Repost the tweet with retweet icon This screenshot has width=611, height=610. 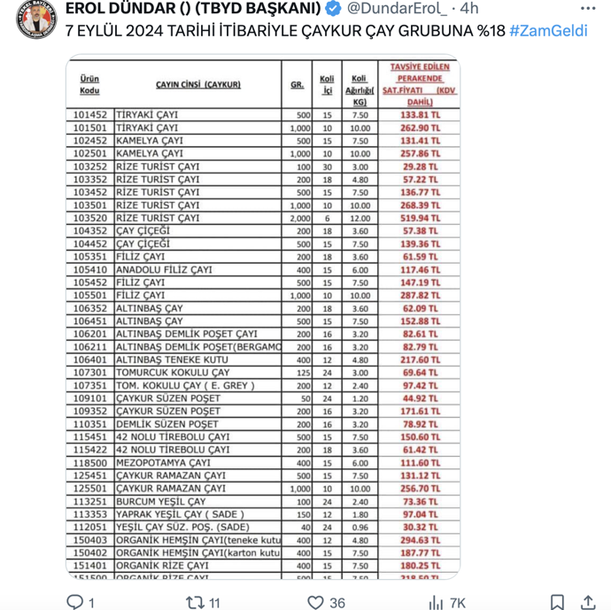(195, 602)
